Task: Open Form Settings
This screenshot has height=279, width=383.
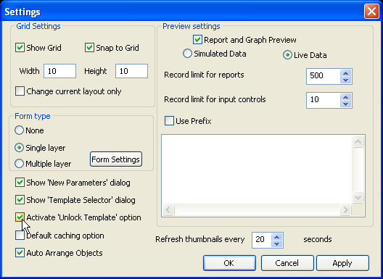Action: pyautogui.click(x=116, y=159)
